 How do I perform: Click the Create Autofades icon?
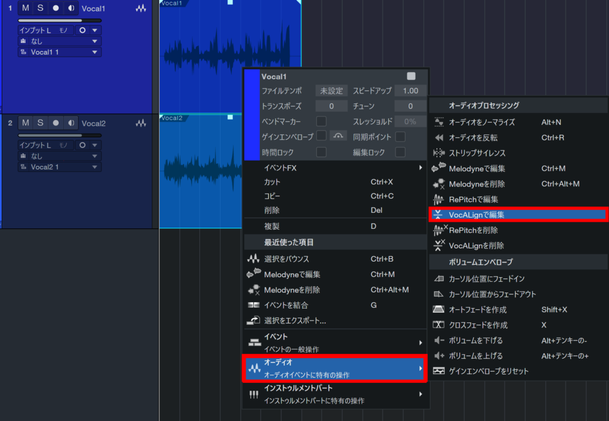[x=439, y=310]
